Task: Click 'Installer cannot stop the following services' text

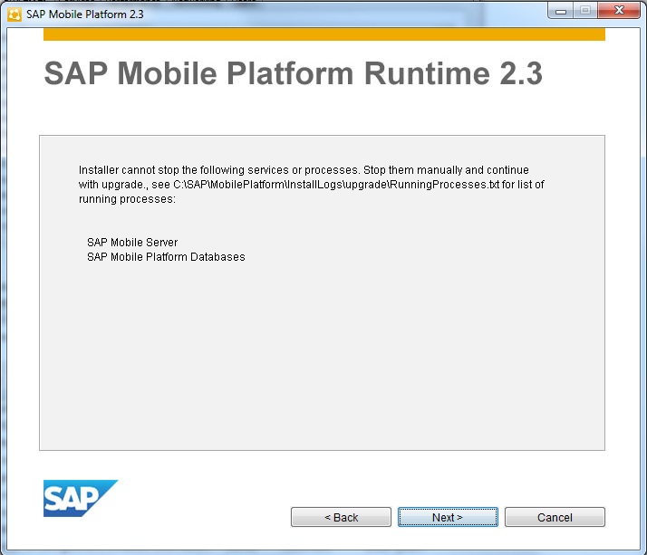Action: pyautogui.click(x=183, y=170)
